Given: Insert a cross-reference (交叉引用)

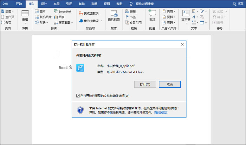Looking at the screenshot, I should 133,23.
